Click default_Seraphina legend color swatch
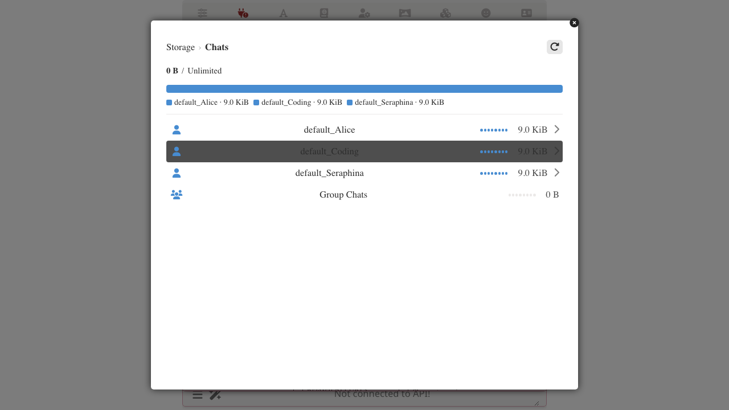The height and width of the screenshot is (410, 729). pyautogui.click(x=350, y=102)
